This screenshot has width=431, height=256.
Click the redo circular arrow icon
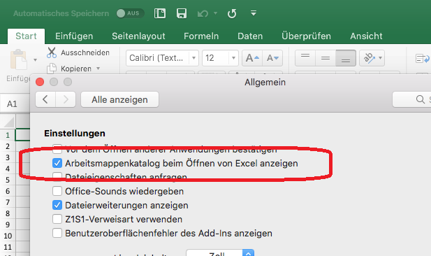[x=232, y=13]
